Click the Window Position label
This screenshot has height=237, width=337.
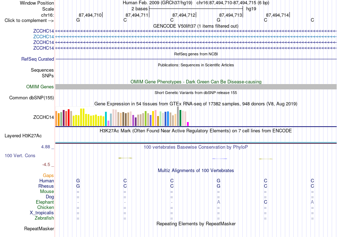coord(37,3)
